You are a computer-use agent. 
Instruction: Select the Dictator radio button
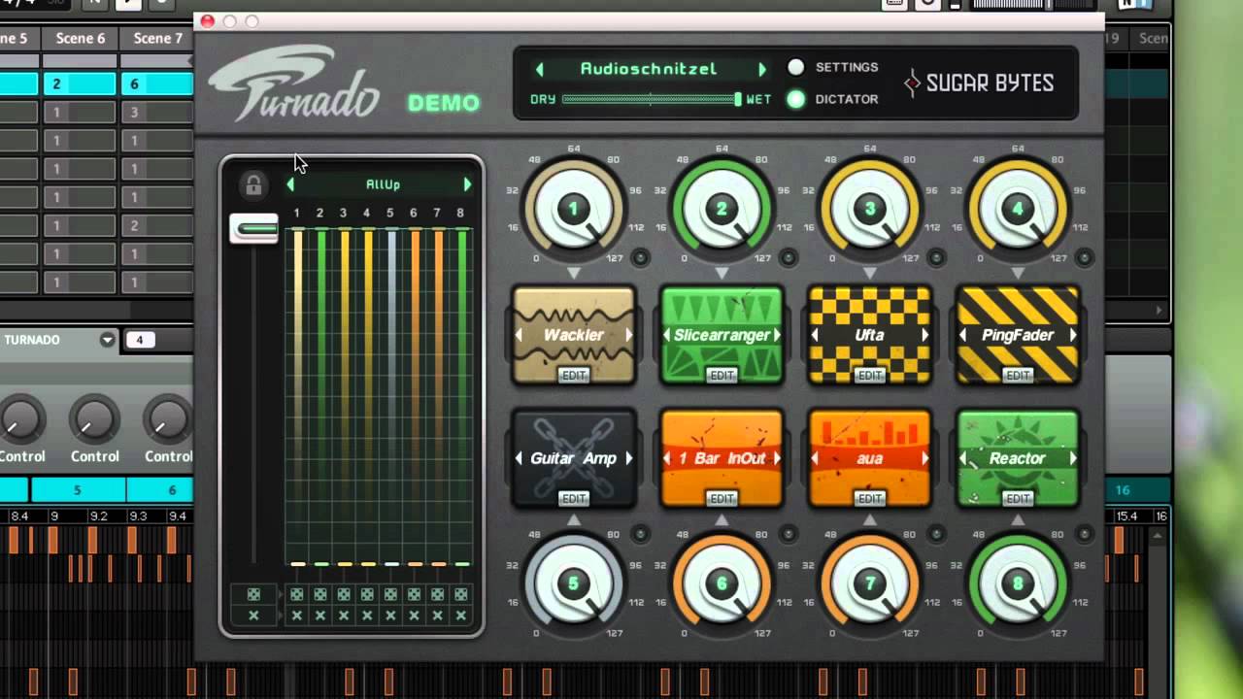tap(796, 99)
